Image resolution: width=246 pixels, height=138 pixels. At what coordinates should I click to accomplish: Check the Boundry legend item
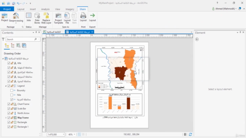[12, 90]
